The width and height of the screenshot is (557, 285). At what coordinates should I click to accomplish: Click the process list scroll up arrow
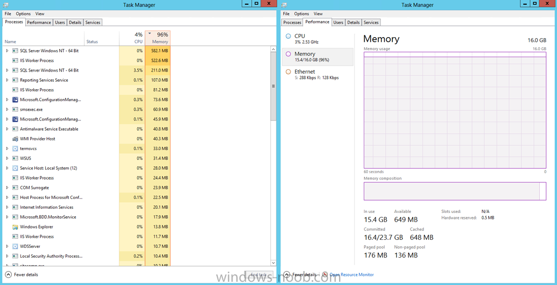click(x=273, y=49)
